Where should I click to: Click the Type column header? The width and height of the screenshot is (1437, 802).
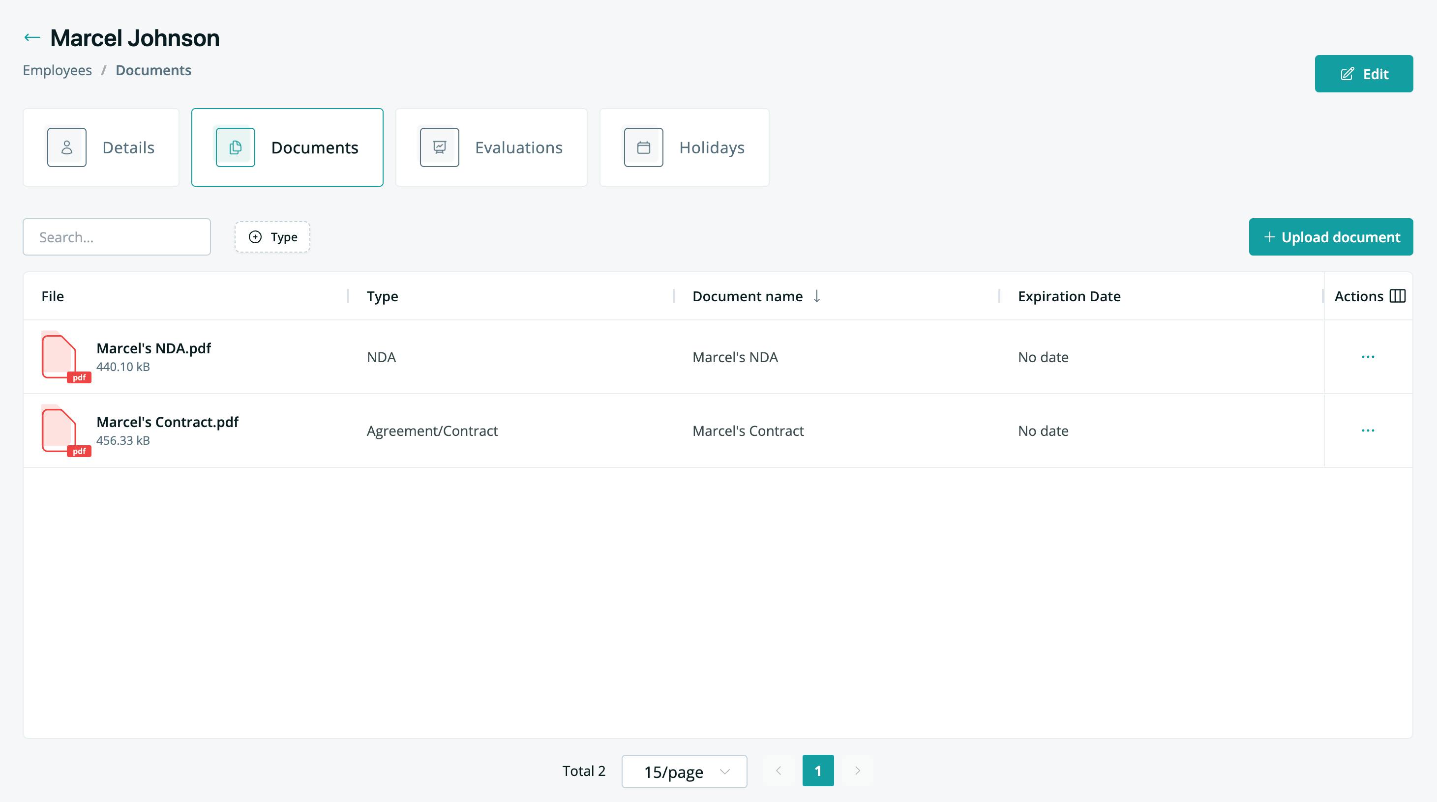pos(383,296)
